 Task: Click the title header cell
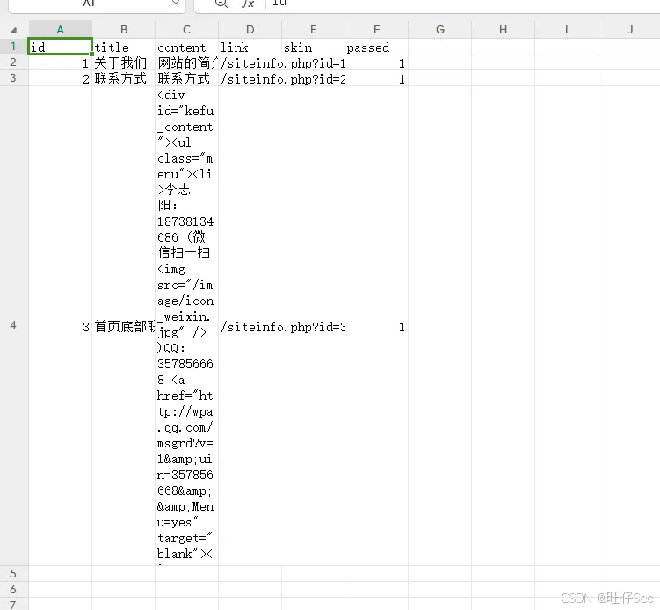124,47
